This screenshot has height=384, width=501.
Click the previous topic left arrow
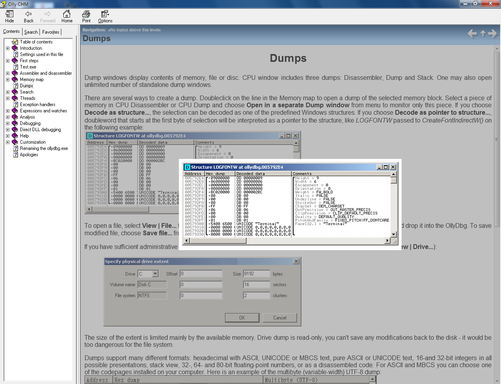point(472,34)
